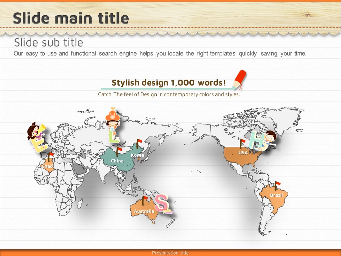Click the Slide sub title text
The image size is (341, 256).
(x=48, y=43)
